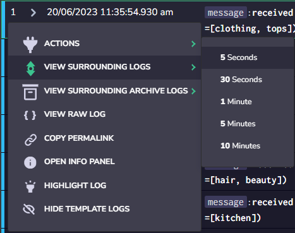Select VIEW SURROUNDING LOGS menu entry
The image size is (295, 233).
(104, 68)
